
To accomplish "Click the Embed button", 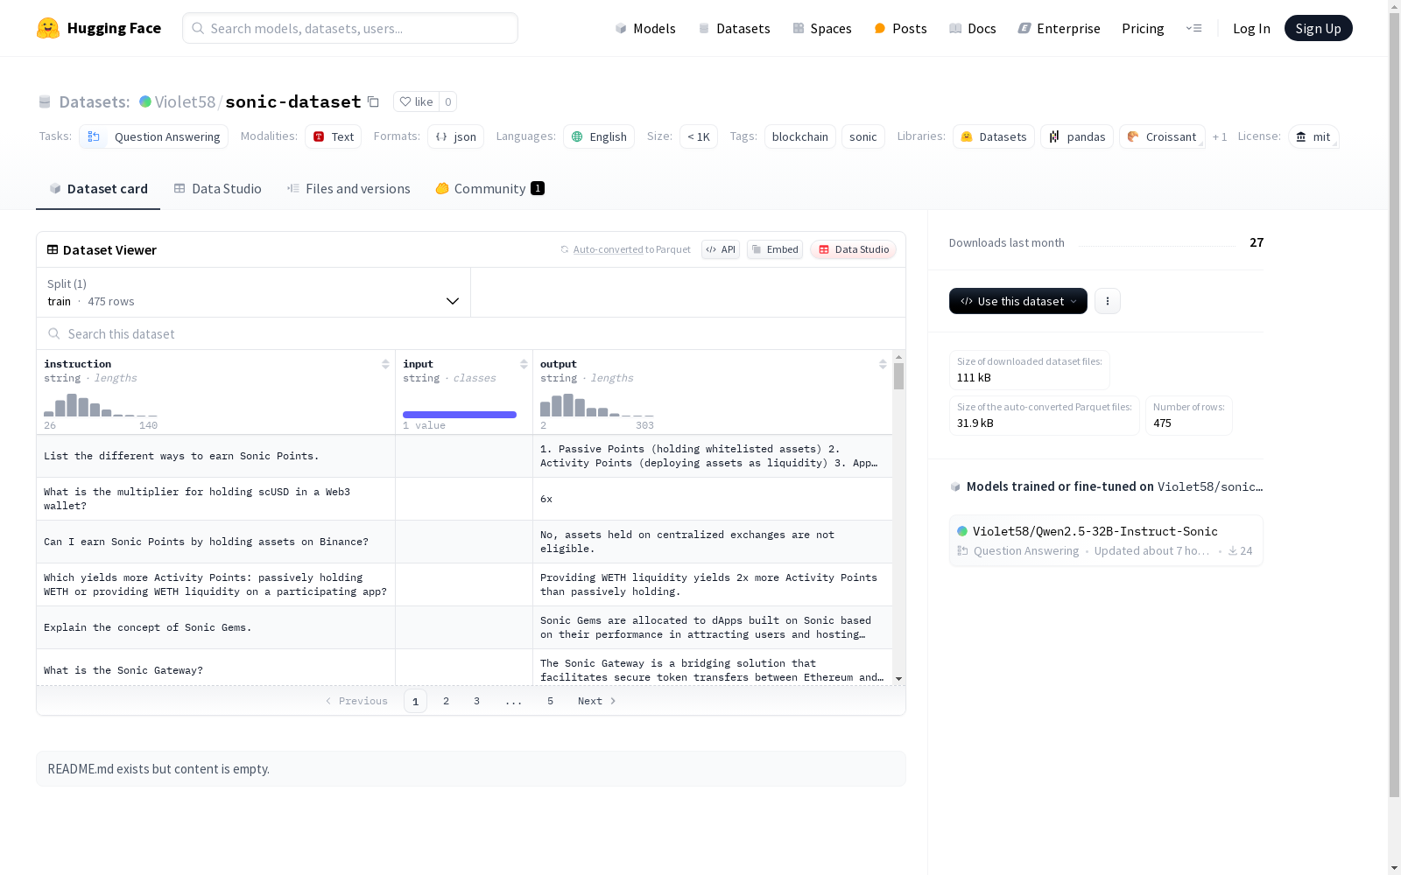I will pyautogui.click(x=775, y=249).
